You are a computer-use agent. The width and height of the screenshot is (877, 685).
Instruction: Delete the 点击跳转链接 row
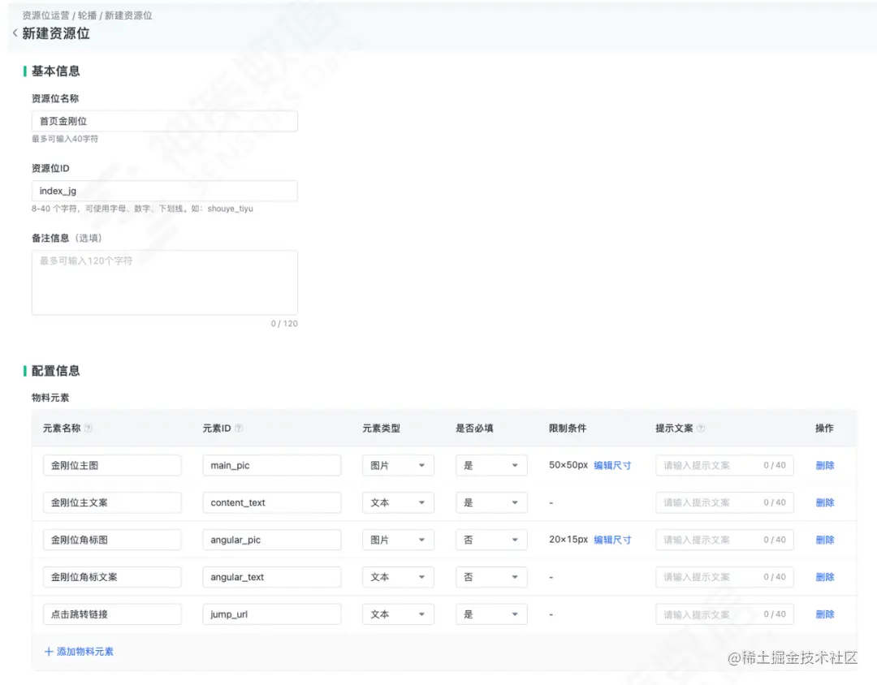click(x=824, y=614)
